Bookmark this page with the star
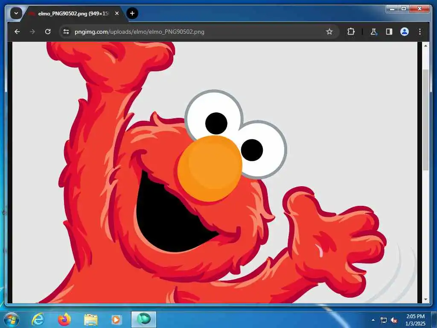Image resolution: width=437 pixels, height=328 pixels. [x=329, y=32]
